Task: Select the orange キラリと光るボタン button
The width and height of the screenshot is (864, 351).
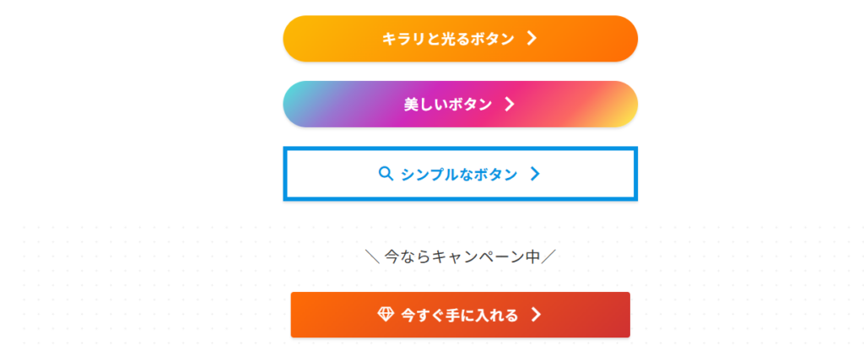Action: 460,39
